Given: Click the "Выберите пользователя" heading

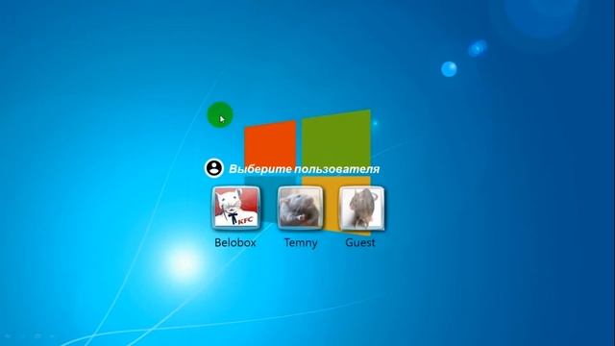Looking at the screenshot, I should click(304, 169).
